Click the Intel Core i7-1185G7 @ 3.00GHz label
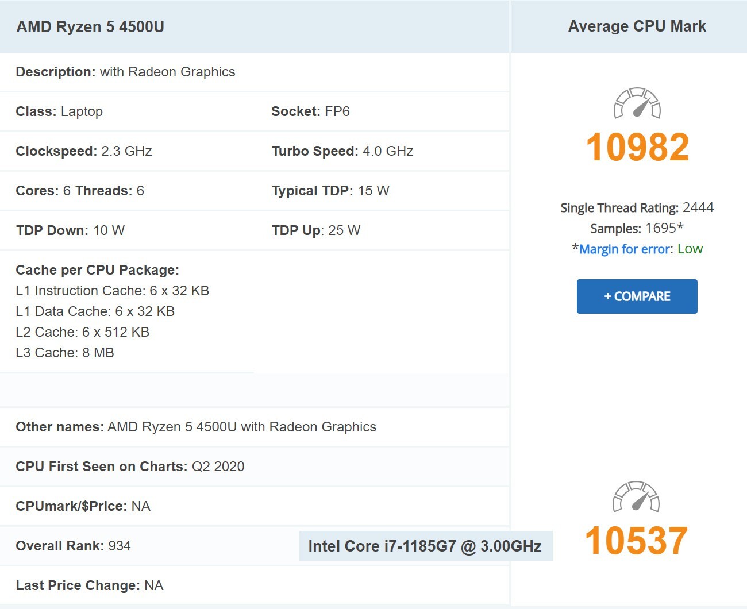Image resolution: width=747 pixels, height=609 pixels. [x=425, y=546]
